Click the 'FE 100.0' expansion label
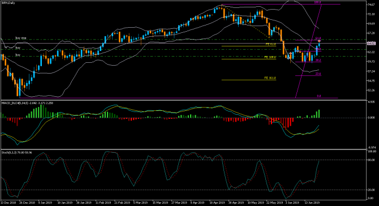Image resolution: width=379 pixels, height=206 pixels. [270, 57]
